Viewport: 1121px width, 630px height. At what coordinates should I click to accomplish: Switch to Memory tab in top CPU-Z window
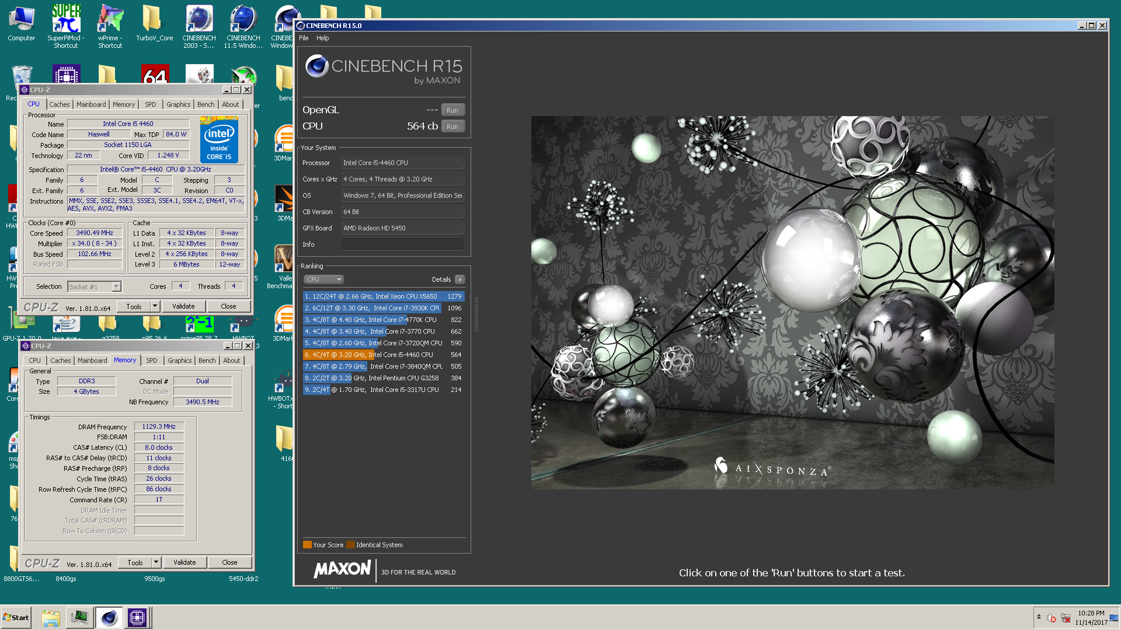coord(124,104)
